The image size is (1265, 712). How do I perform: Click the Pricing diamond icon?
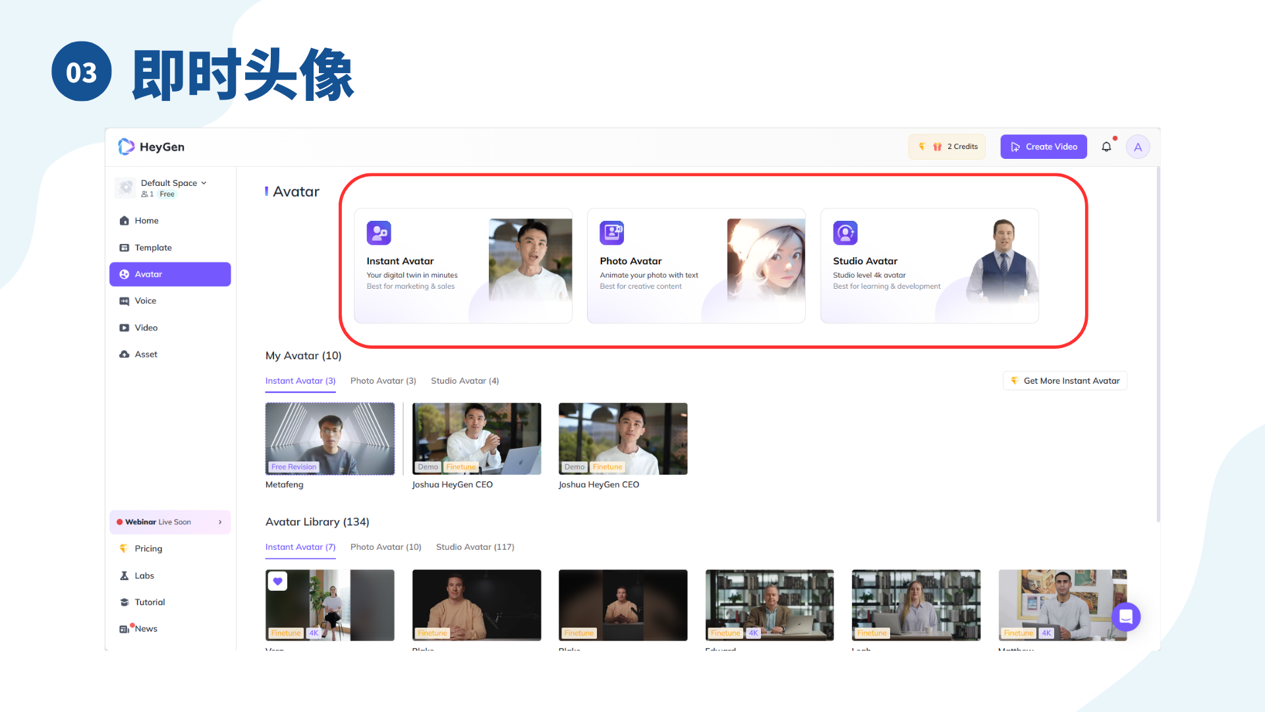coord(123,549)
